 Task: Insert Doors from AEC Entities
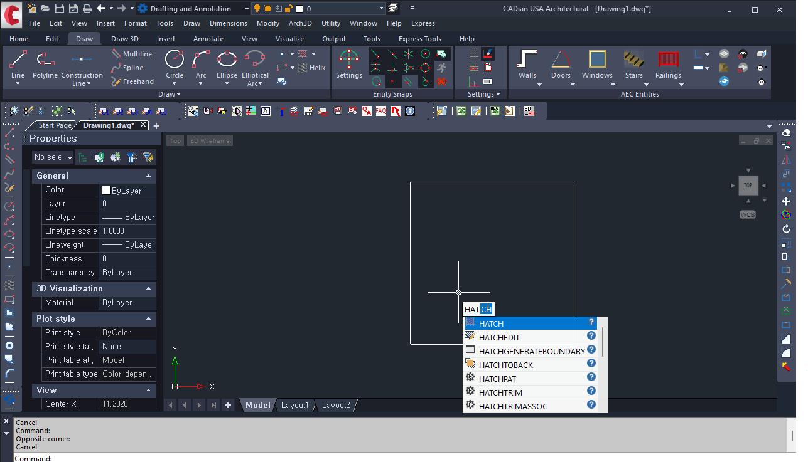tap(561, 65)
